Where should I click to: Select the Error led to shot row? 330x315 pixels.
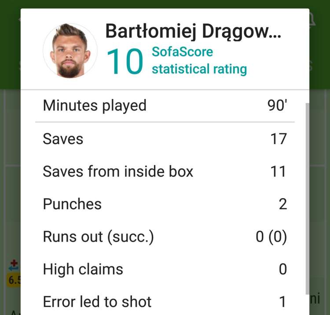pos(165,302)
